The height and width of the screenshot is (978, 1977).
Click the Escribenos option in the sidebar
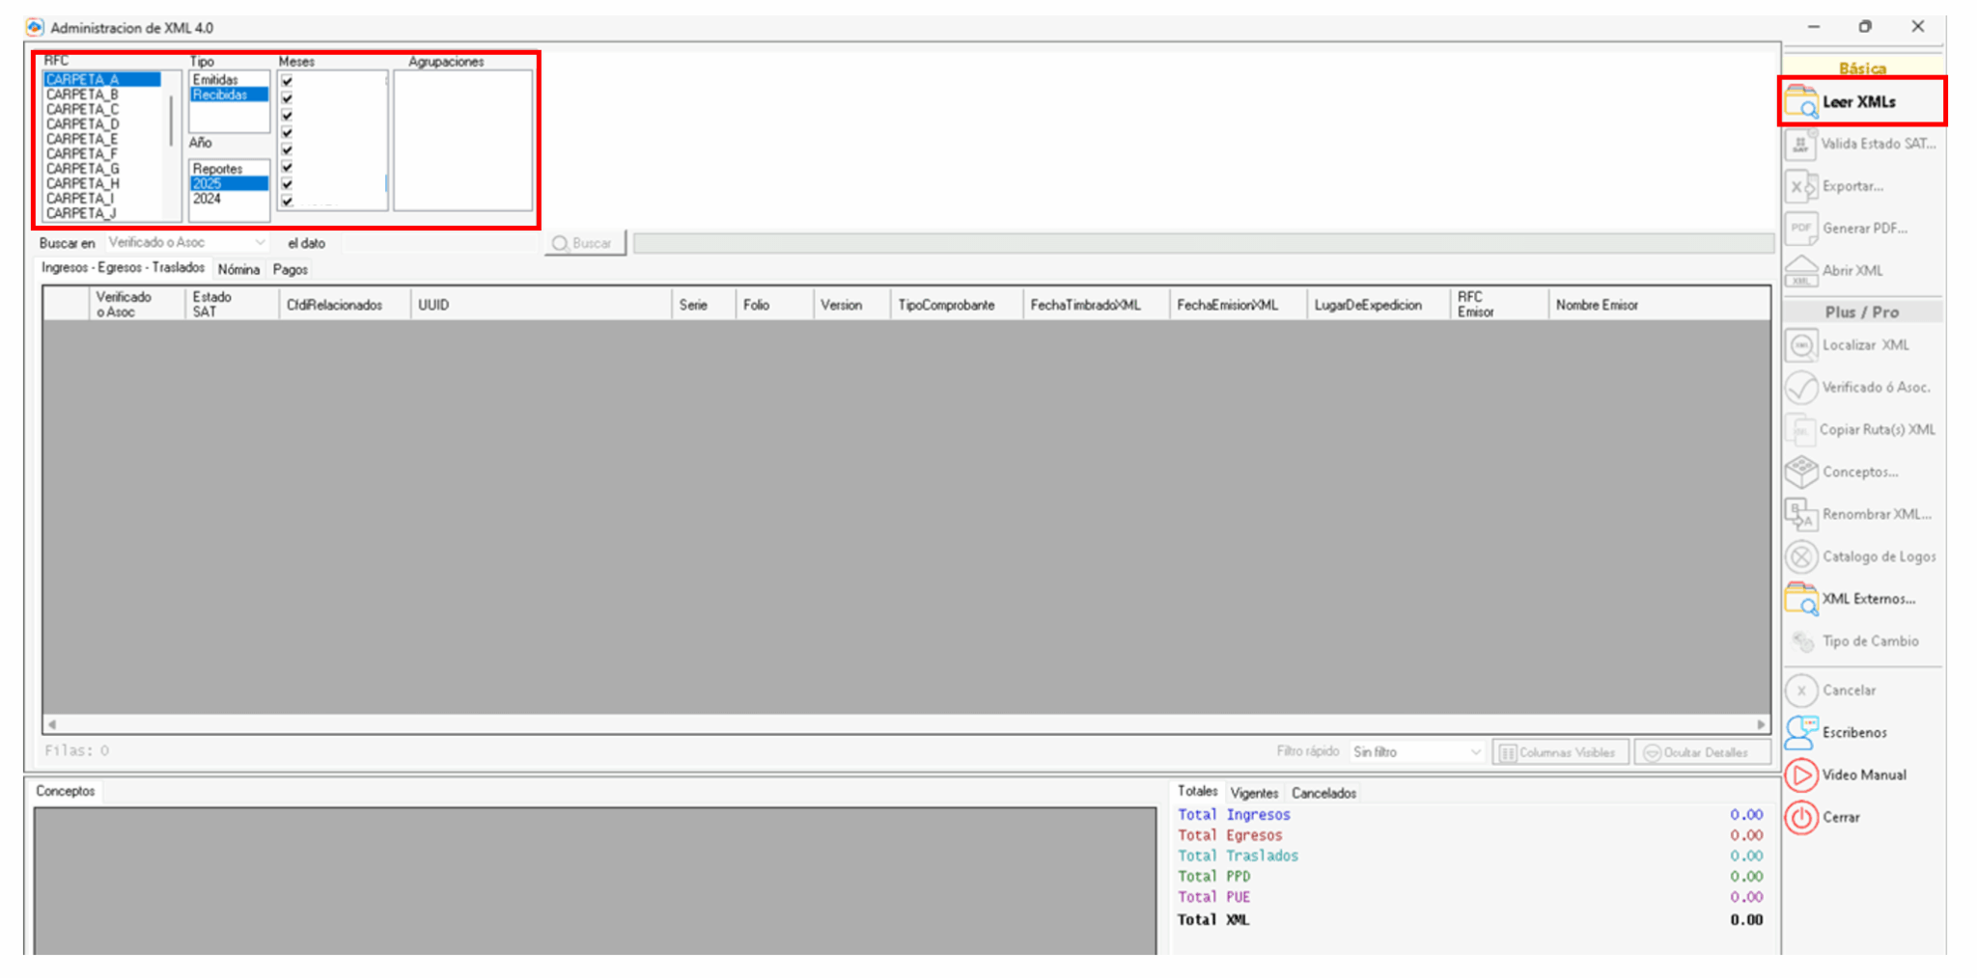[x=1855, y=732]
